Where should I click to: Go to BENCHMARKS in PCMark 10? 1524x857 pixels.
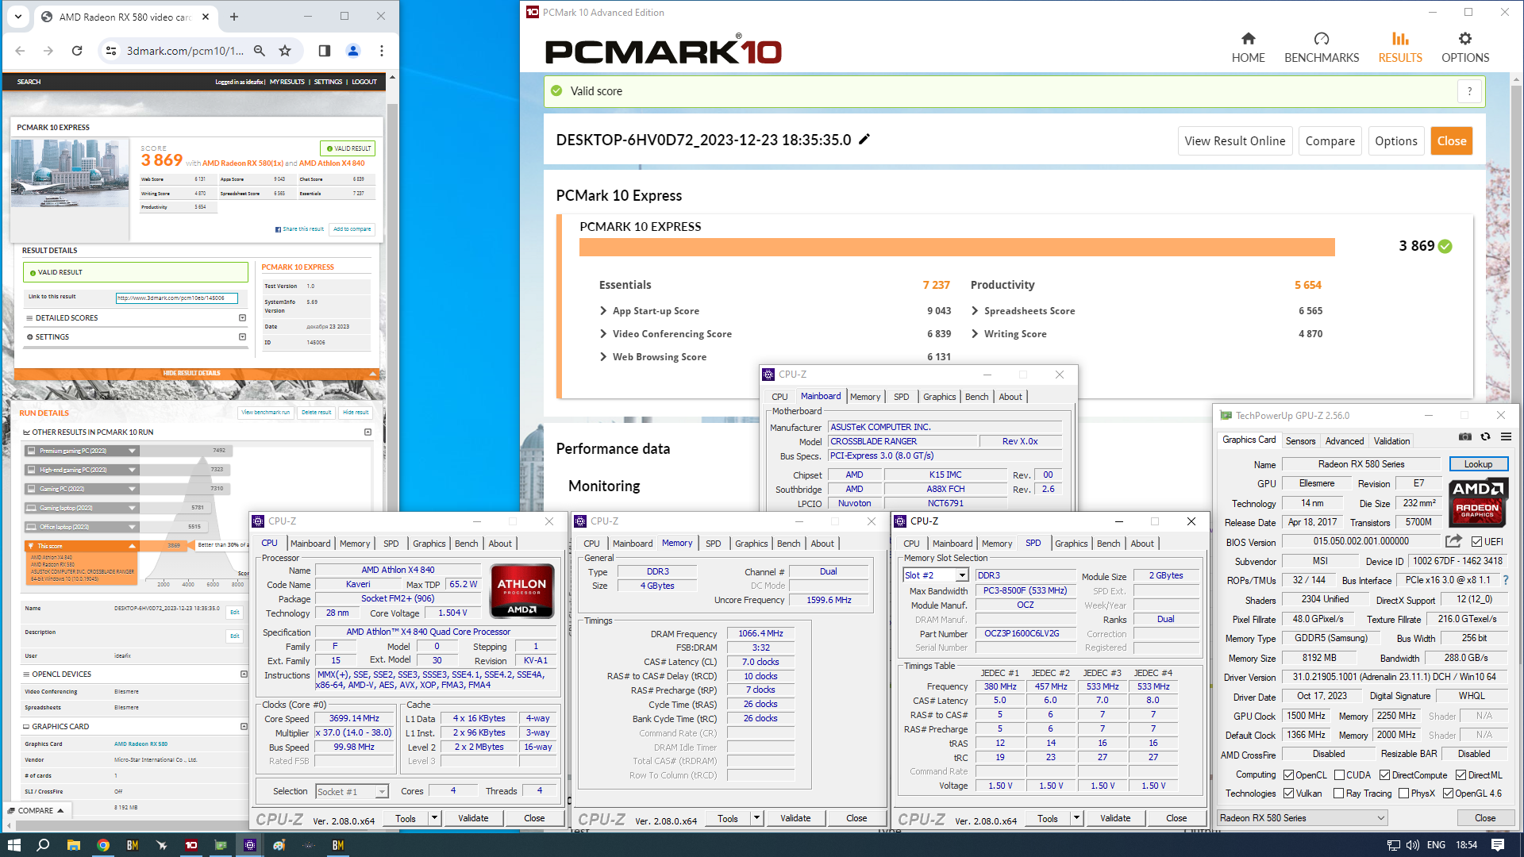[1322, 48]
